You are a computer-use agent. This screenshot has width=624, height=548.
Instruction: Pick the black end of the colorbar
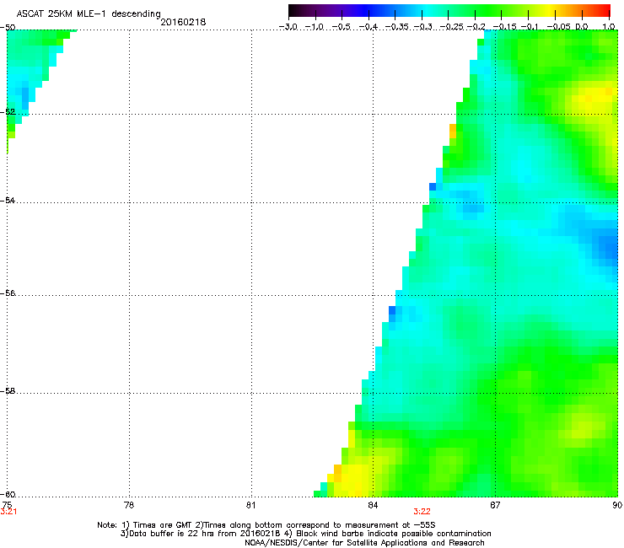(x=294, y=10)
